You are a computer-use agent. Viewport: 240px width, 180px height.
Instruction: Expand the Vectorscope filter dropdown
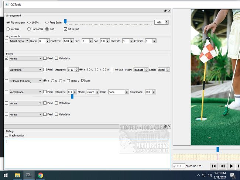point(25,92)
